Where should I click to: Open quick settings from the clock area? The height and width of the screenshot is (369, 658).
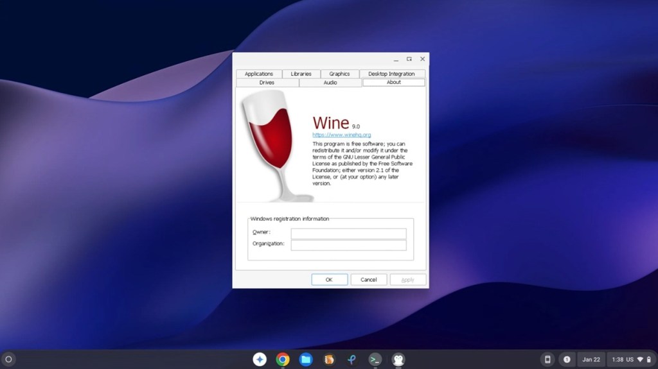[x=631, y=359]
